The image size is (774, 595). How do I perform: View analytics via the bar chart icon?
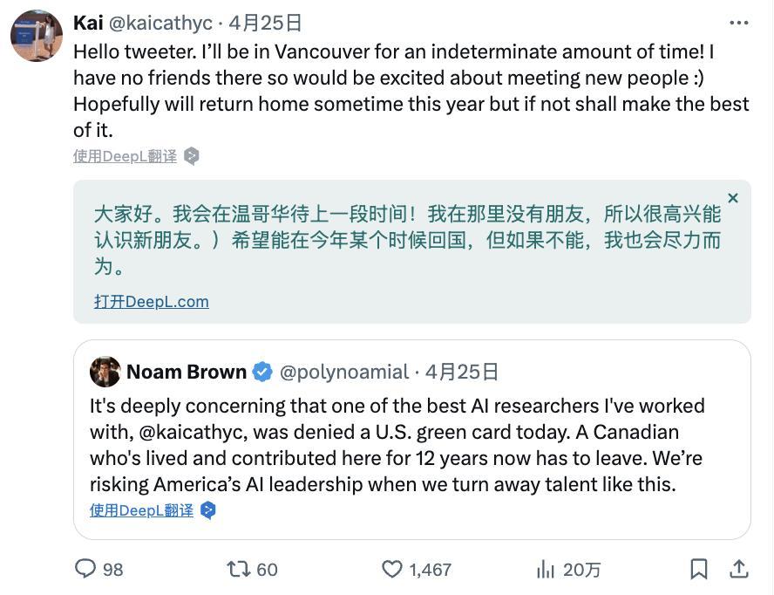tap(546, 570)
